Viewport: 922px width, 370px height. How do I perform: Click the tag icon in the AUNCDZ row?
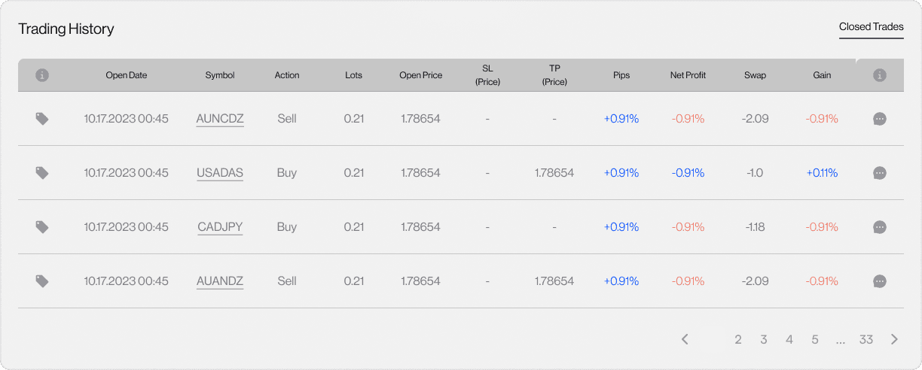pyautogui.click(x=42, y=119)
